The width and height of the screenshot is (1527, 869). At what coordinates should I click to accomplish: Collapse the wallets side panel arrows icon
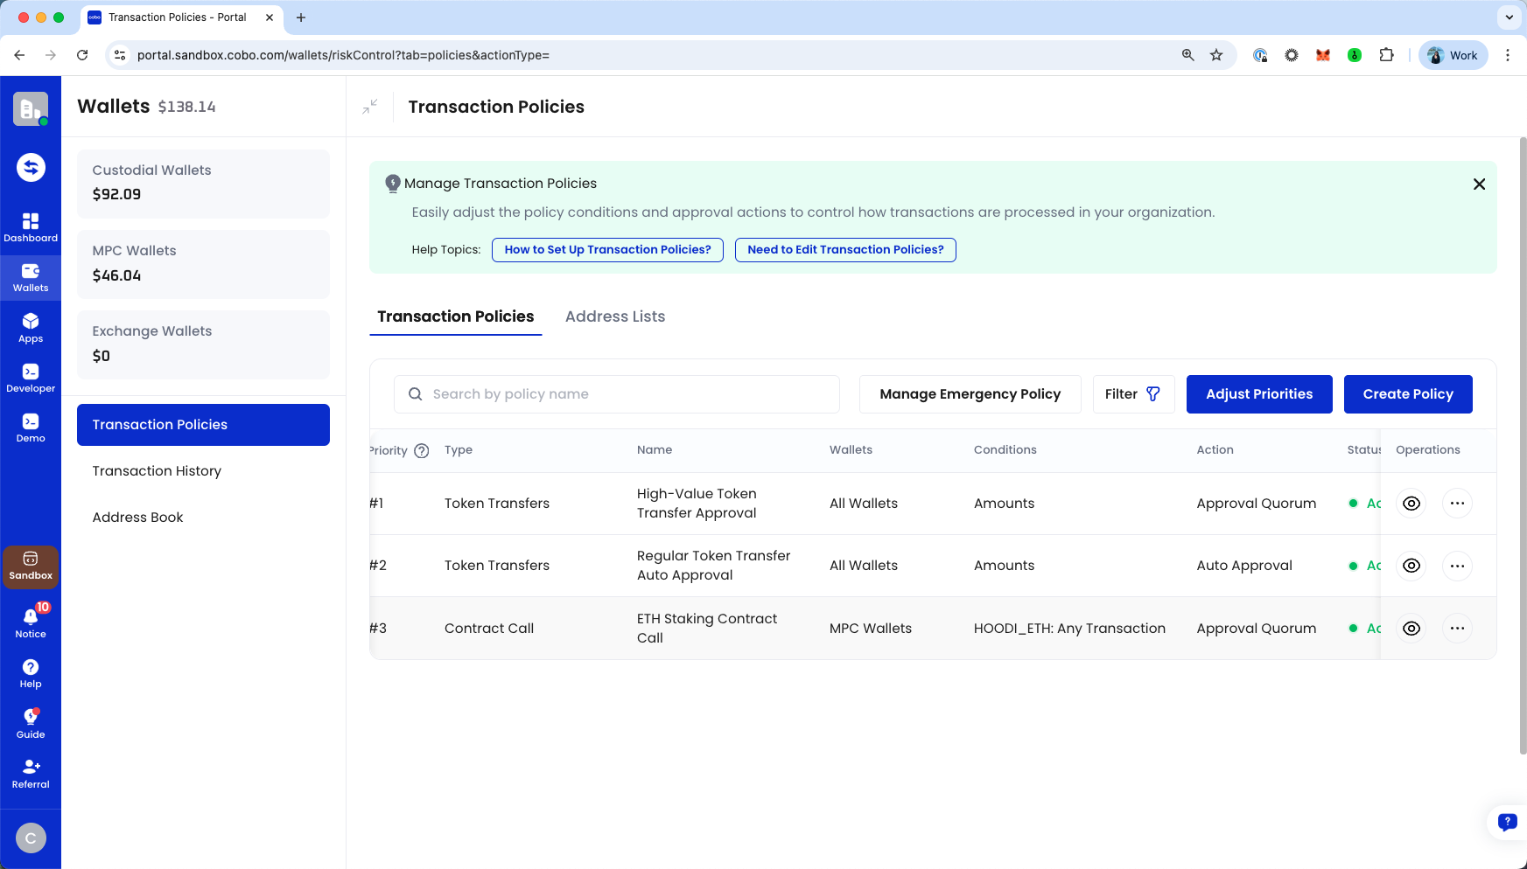click(x=370, y=107)
